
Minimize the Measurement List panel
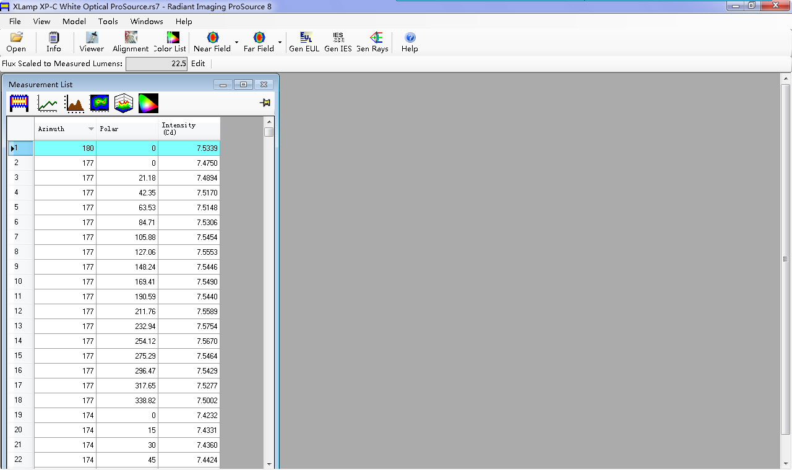(223, 84)
